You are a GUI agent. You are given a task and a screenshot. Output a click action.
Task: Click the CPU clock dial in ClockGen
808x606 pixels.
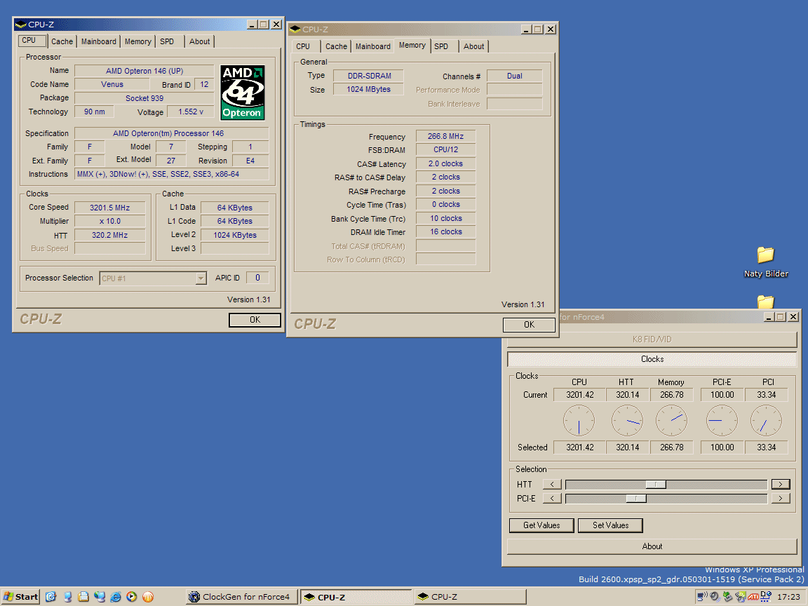tap(579, 421)
